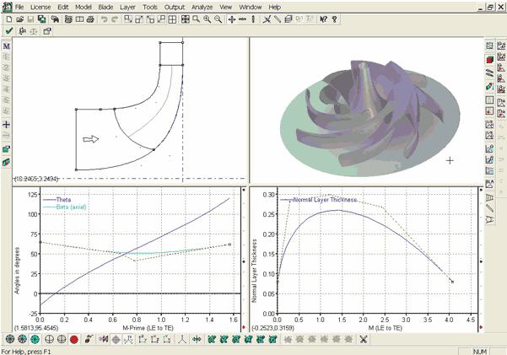This screenshot has width=507, height=355.
Task: Click the horizontal pan arrows icon
Action: [x=242, y=19]
